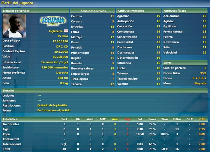
Task: Click the 'Trabajo equipo' attribute label
Action: [127, 79]
